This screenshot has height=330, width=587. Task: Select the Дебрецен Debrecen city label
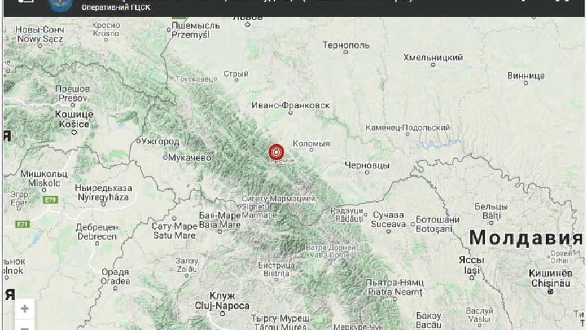97,232
